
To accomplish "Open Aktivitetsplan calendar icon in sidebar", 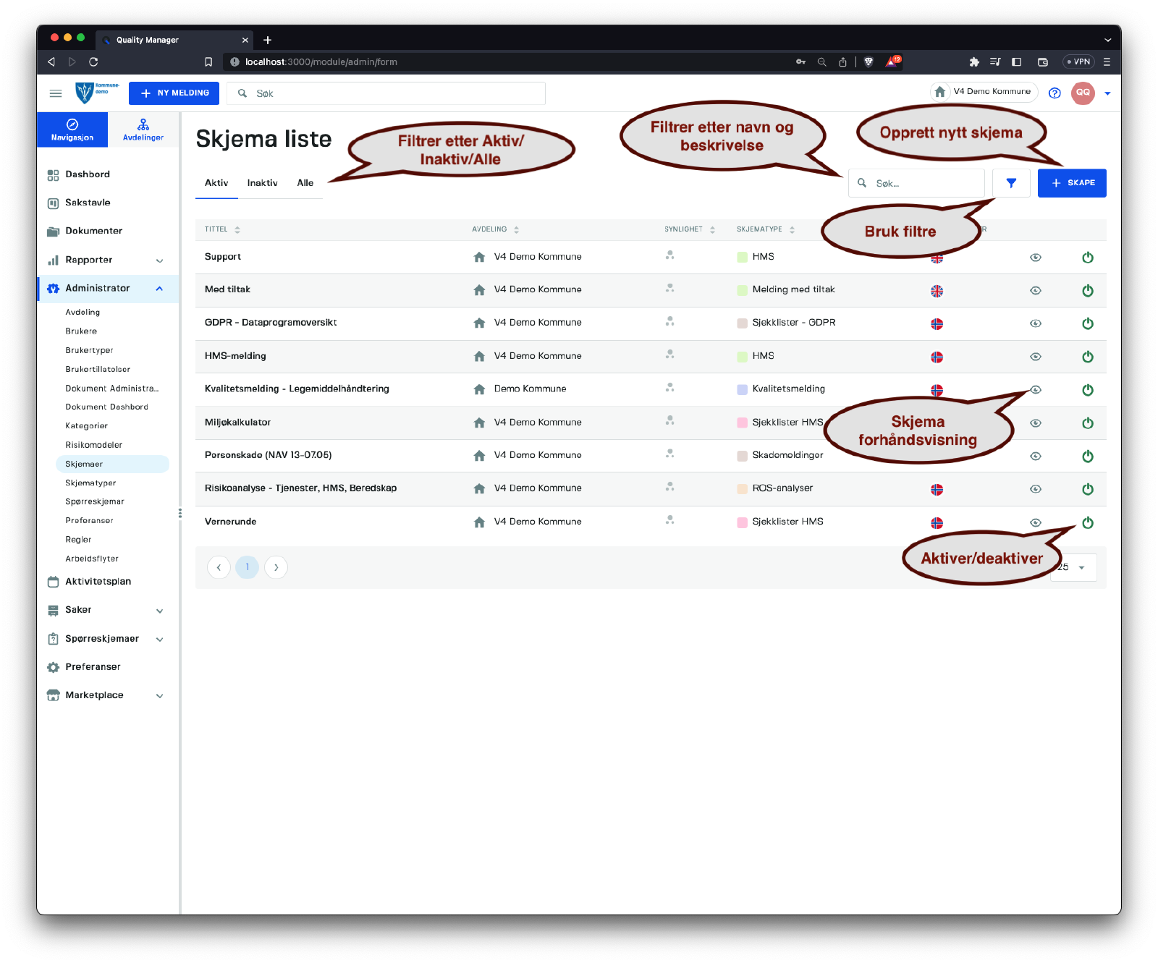I will [53, 582].
